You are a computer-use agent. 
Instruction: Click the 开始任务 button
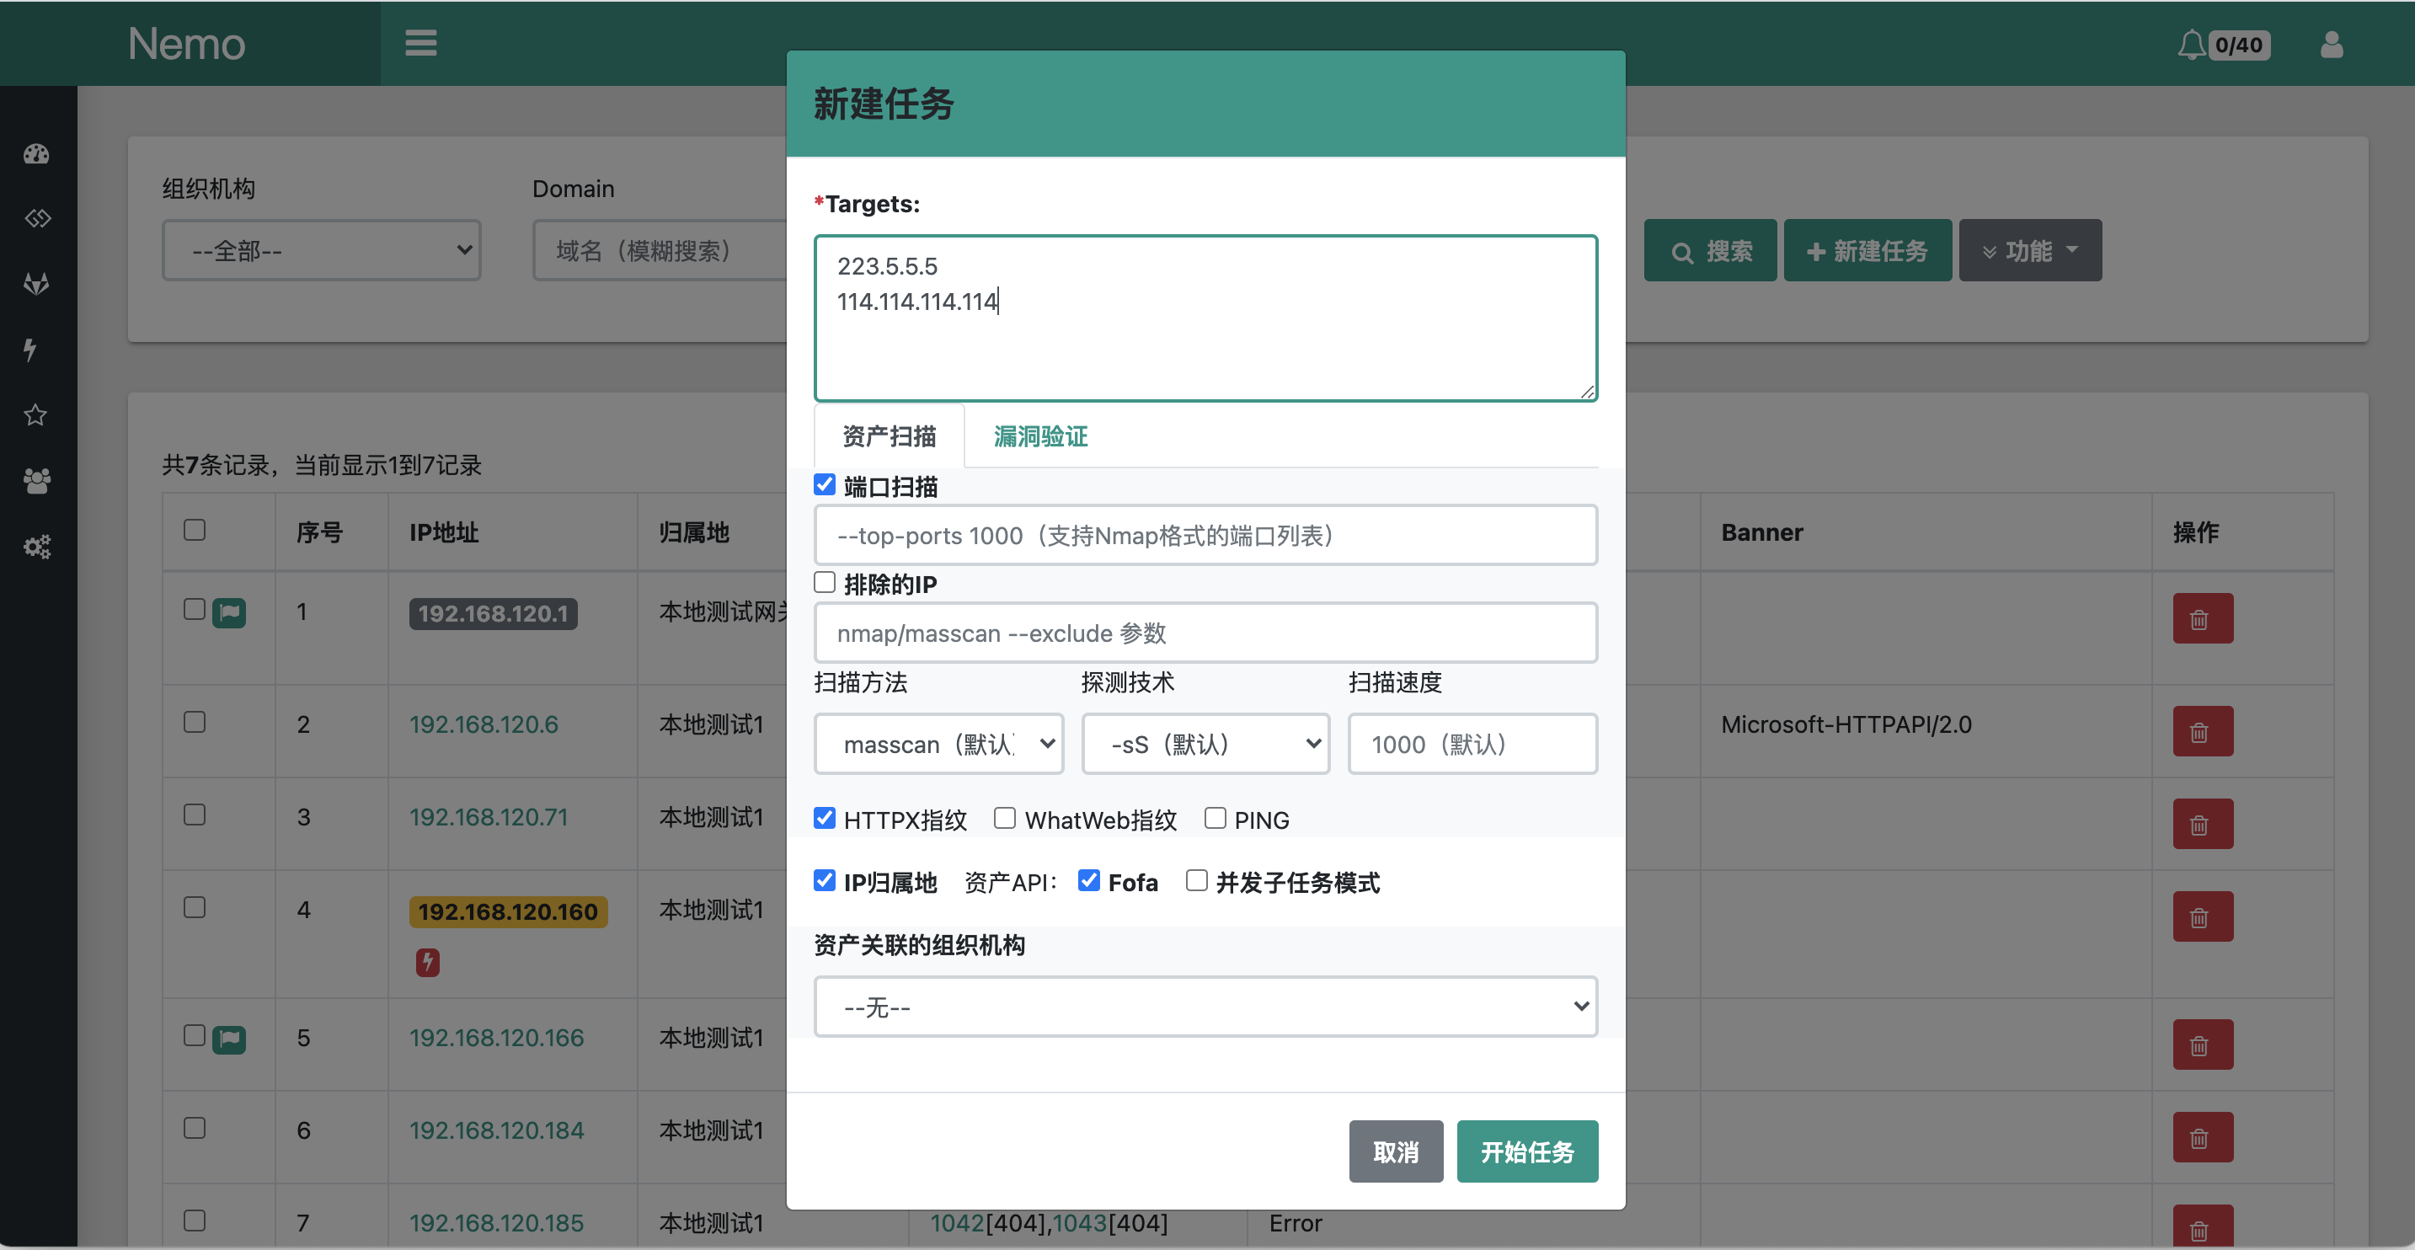coord(1526,1151)
